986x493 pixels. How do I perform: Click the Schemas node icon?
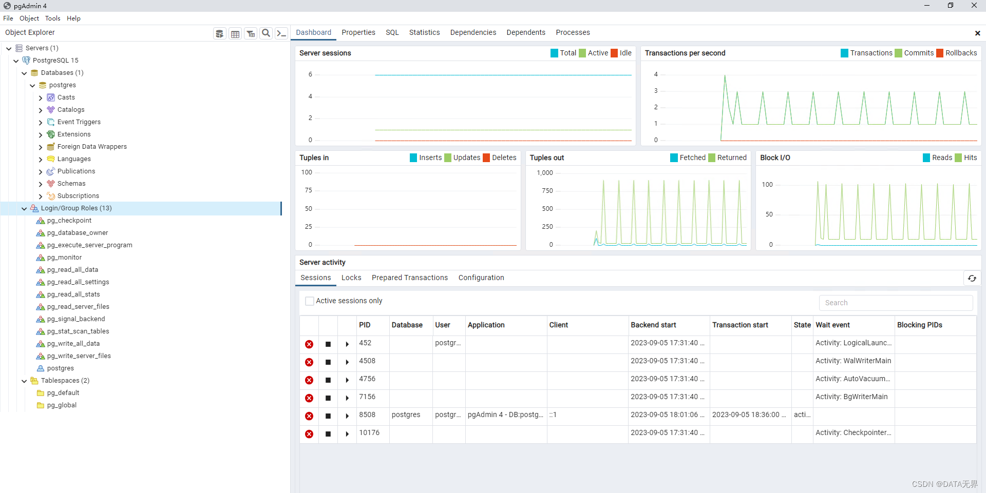coord(51,184)
